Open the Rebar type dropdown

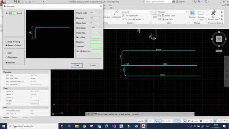[96, 23]
